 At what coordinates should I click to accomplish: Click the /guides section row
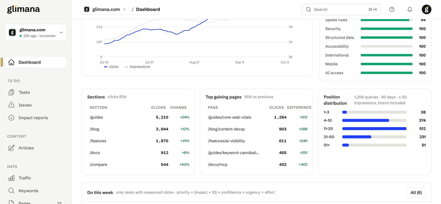(x=138, y=117)
